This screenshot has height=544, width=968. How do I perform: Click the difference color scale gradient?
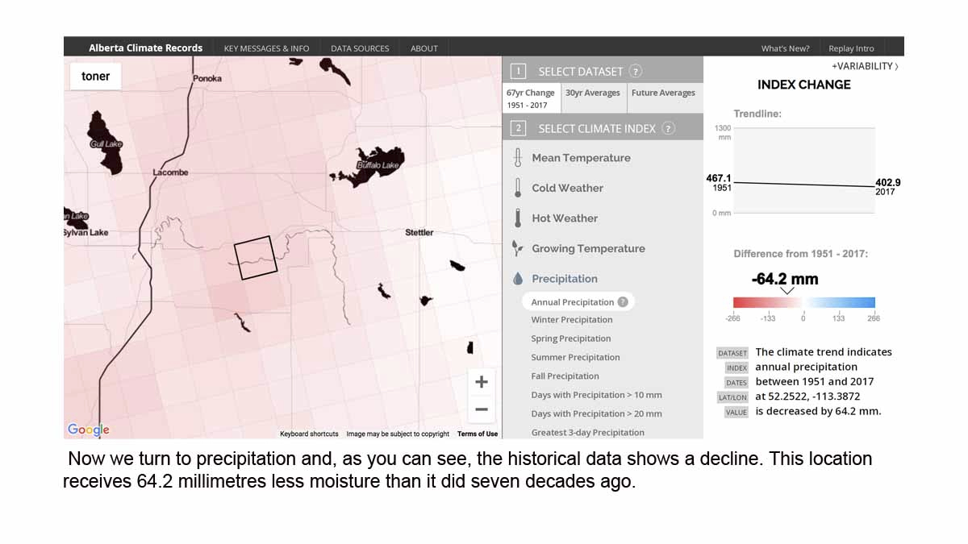point(804,303)
